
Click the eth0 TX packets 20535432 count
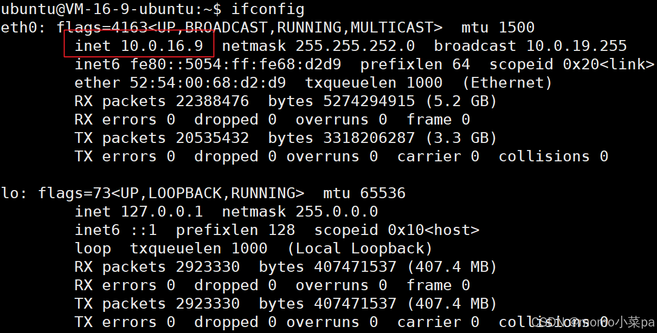tap(162, 138)
